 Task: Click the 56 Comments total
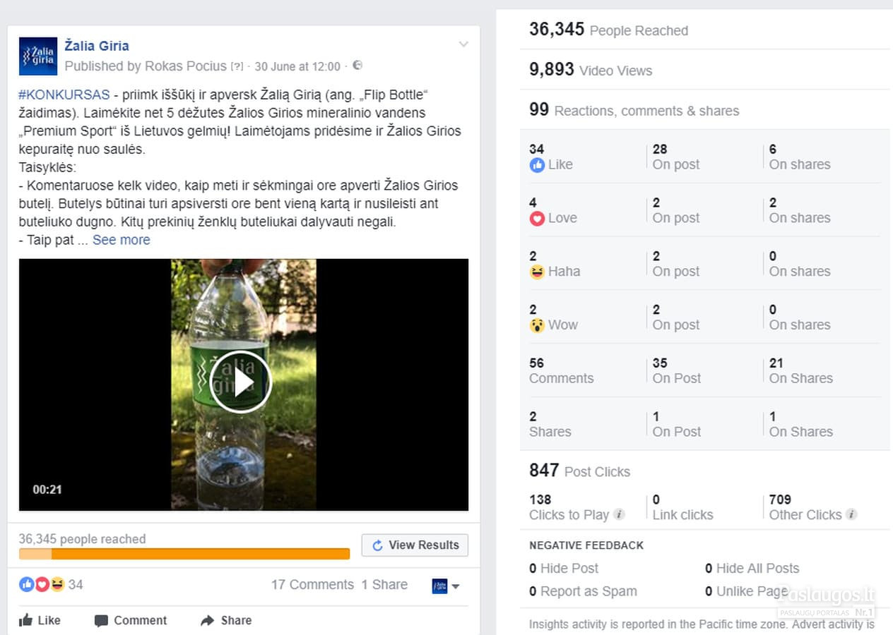(x=562, y=370)
